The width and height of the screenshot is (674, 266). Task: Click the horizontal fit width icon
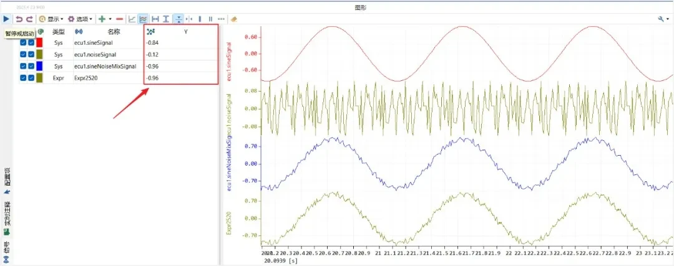(155, 19)
